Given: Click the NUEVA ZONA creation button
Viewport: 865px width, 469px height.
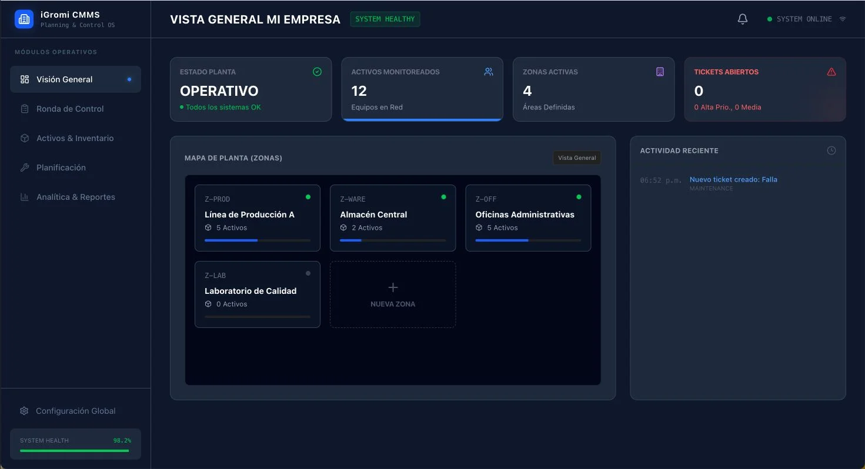Looking at the screenshot, I should [392, 294].
